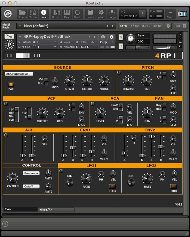
Task: Toggle the LFO2 TRIG button
Action: point(173,186)
